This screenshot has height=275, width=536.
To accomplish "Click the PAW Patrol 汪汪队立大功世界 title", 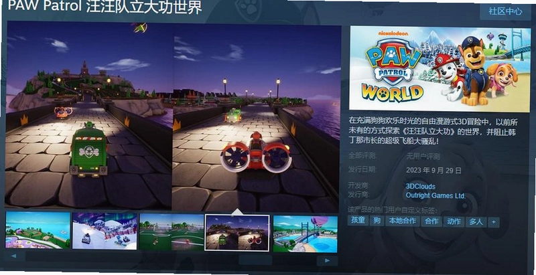I will [105, 7].
